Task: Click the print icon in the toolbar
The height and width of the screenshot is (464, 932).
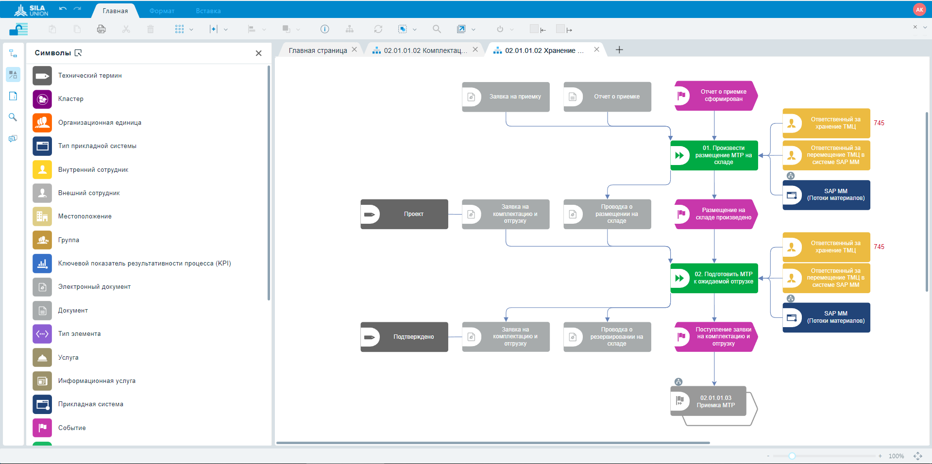Action: pyautogui.click(x=101, y=29)
